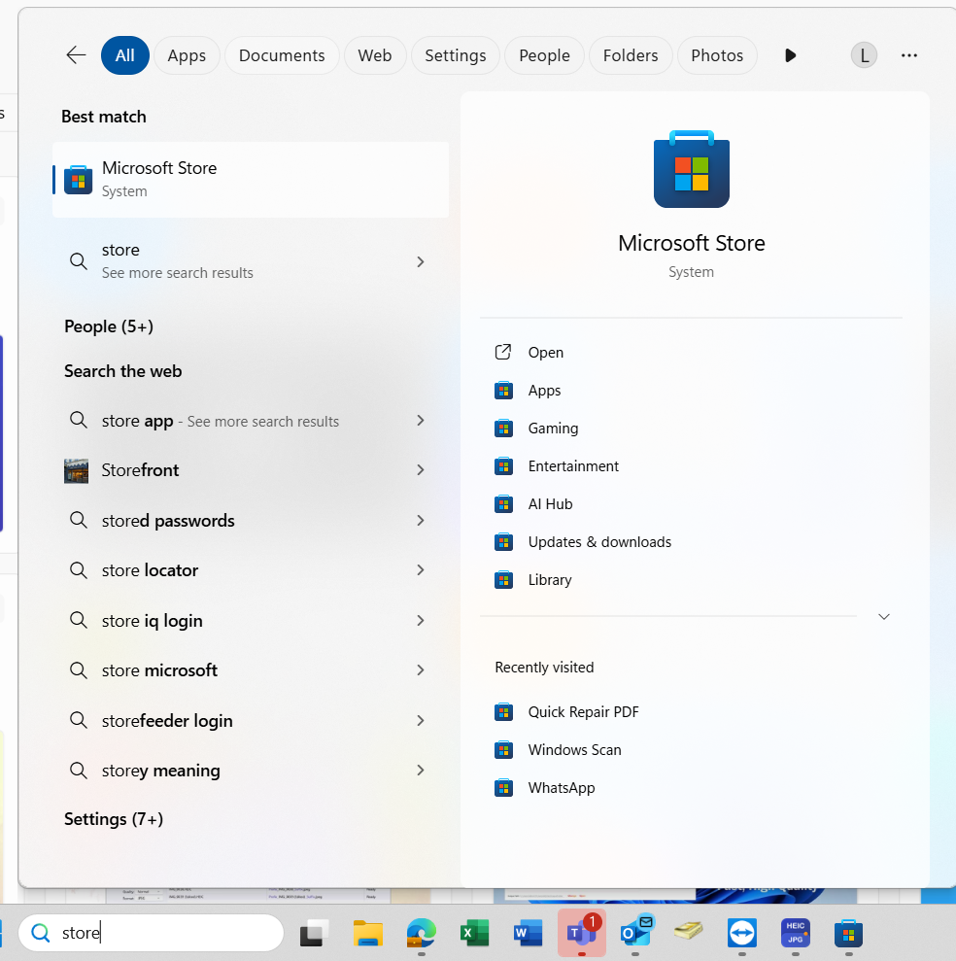Open the three-dot options menu
This screenshot has height=961, width=956.
click(908, 55)
